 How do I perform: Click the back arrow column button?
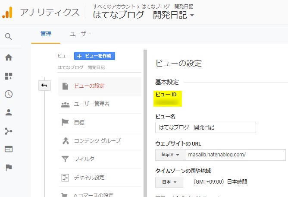coord(44,86)
